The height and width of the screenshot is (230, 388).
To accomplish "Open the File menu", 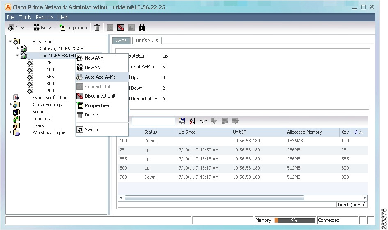I will pos(10,17).
